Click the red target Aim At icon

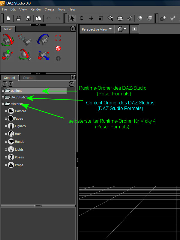(x=58, y=48)
